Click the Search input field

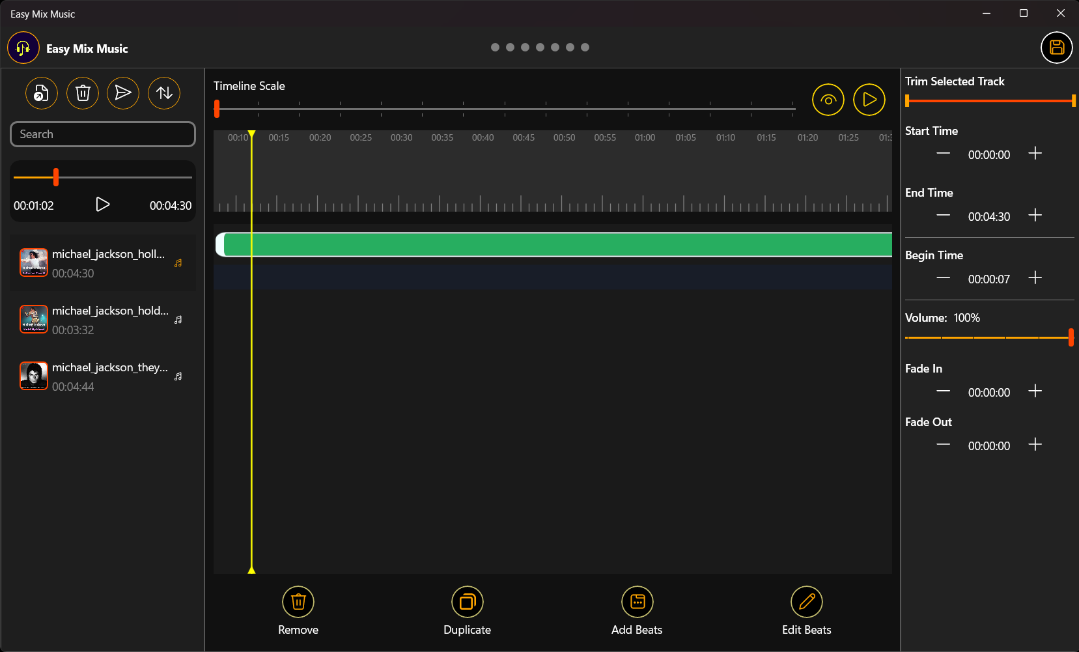(x=102, y=134)
